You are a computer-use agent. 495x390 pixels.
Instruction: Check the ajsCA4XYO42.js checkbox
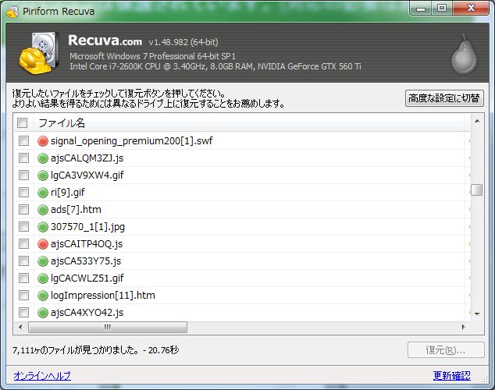pos(23,313)
